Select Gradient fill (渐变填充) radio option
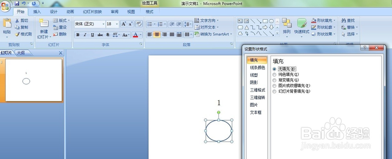 click(274, 80)
